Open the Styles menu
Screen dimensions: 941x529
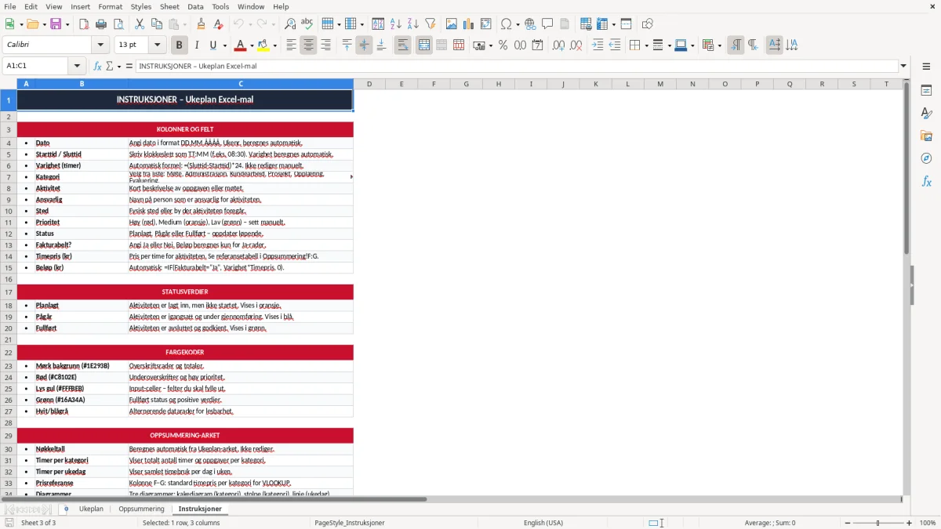(141, 6)
